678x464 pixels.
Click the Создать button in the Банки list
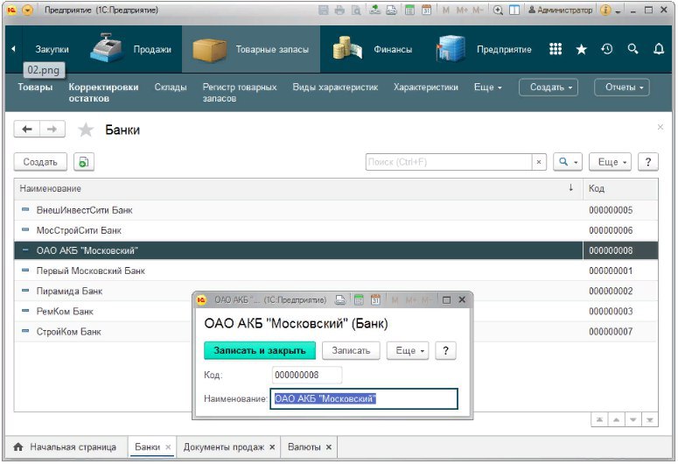(40, 162)
